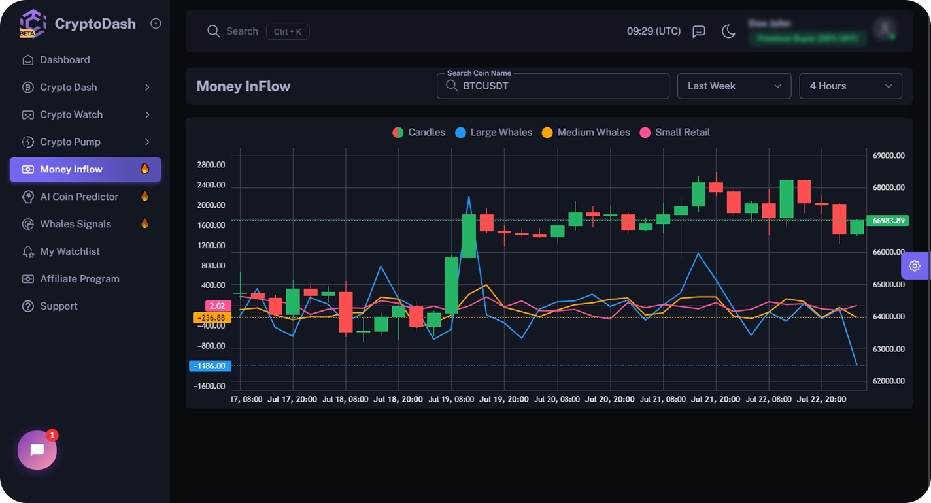Click the 69000.00 price axis label
This screenshot has height=503, width=931.
889,155
